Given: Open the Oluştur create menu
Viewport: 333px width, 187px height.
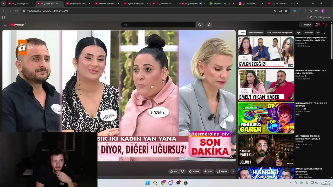Looking at the screenshot, I should pos(306,25).
